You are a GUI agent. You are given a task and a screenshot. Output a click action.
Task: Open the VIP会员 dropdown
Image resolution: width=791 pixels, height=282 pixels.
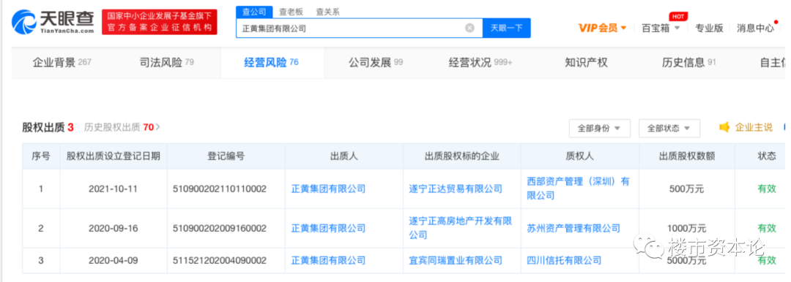(602, 28)
